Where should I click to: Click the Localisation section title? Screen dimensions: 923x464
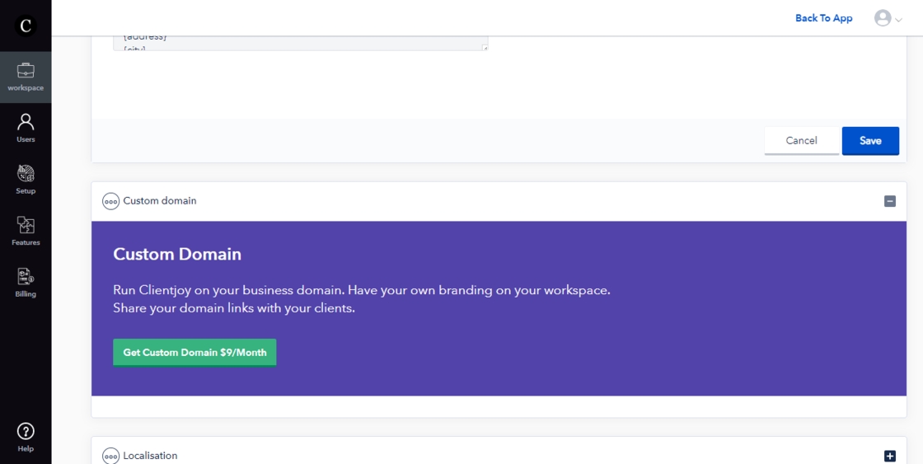pyautogui.click(x=150, y=456)
